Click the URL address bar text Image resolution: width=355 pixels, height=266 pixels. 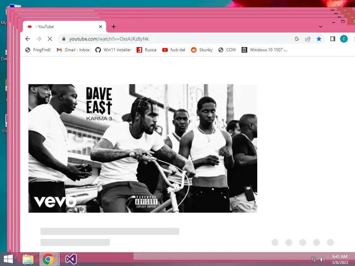coord(109,39)
